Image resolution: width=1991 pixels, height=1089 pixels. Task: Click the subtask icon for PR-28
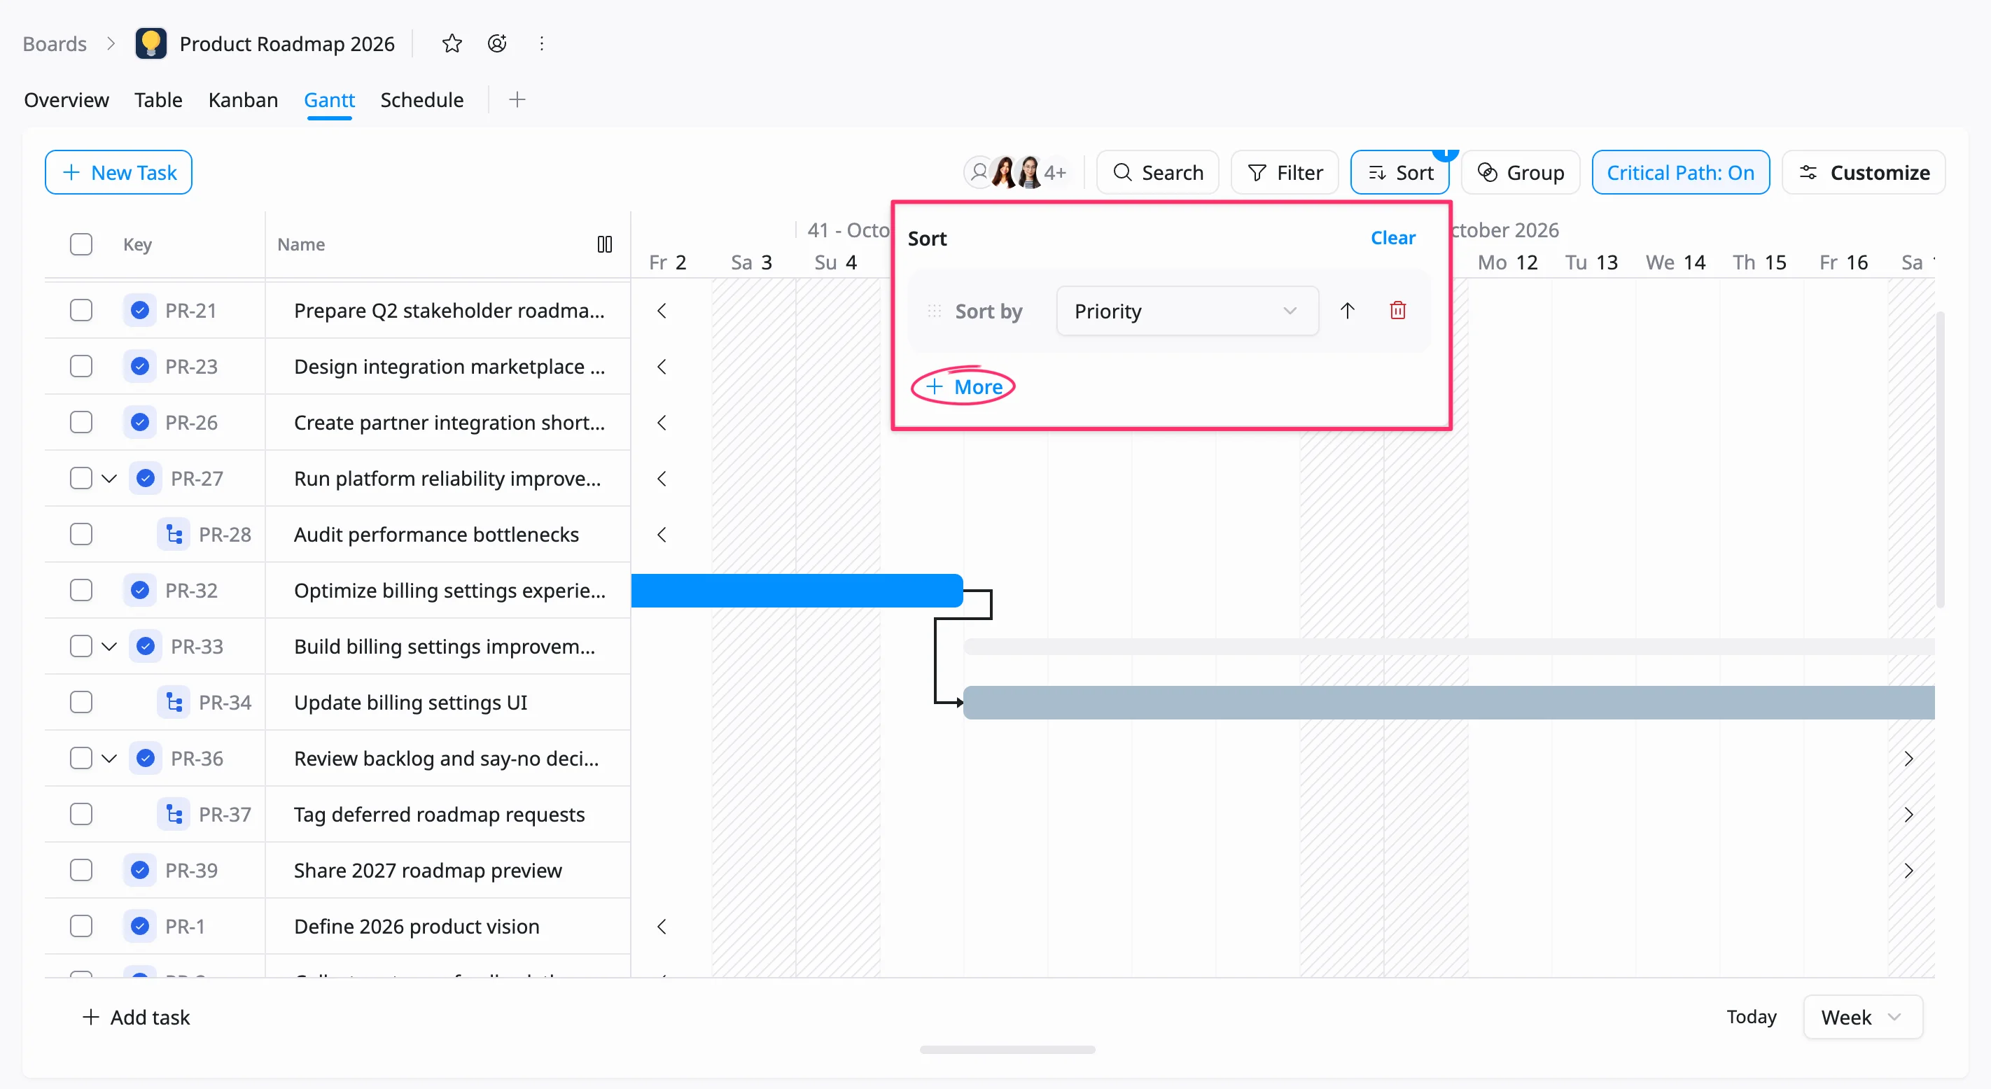pos(174,534)
